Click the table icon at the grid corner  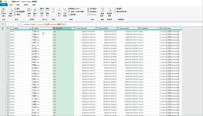(8, 28)
